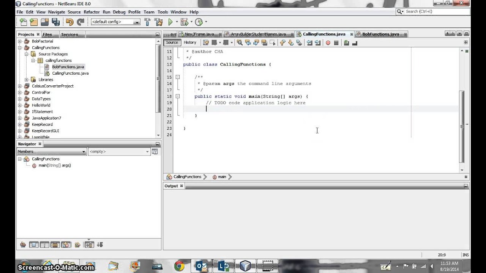Collapse the CallingFunctions project node

[x=20, y=48]
